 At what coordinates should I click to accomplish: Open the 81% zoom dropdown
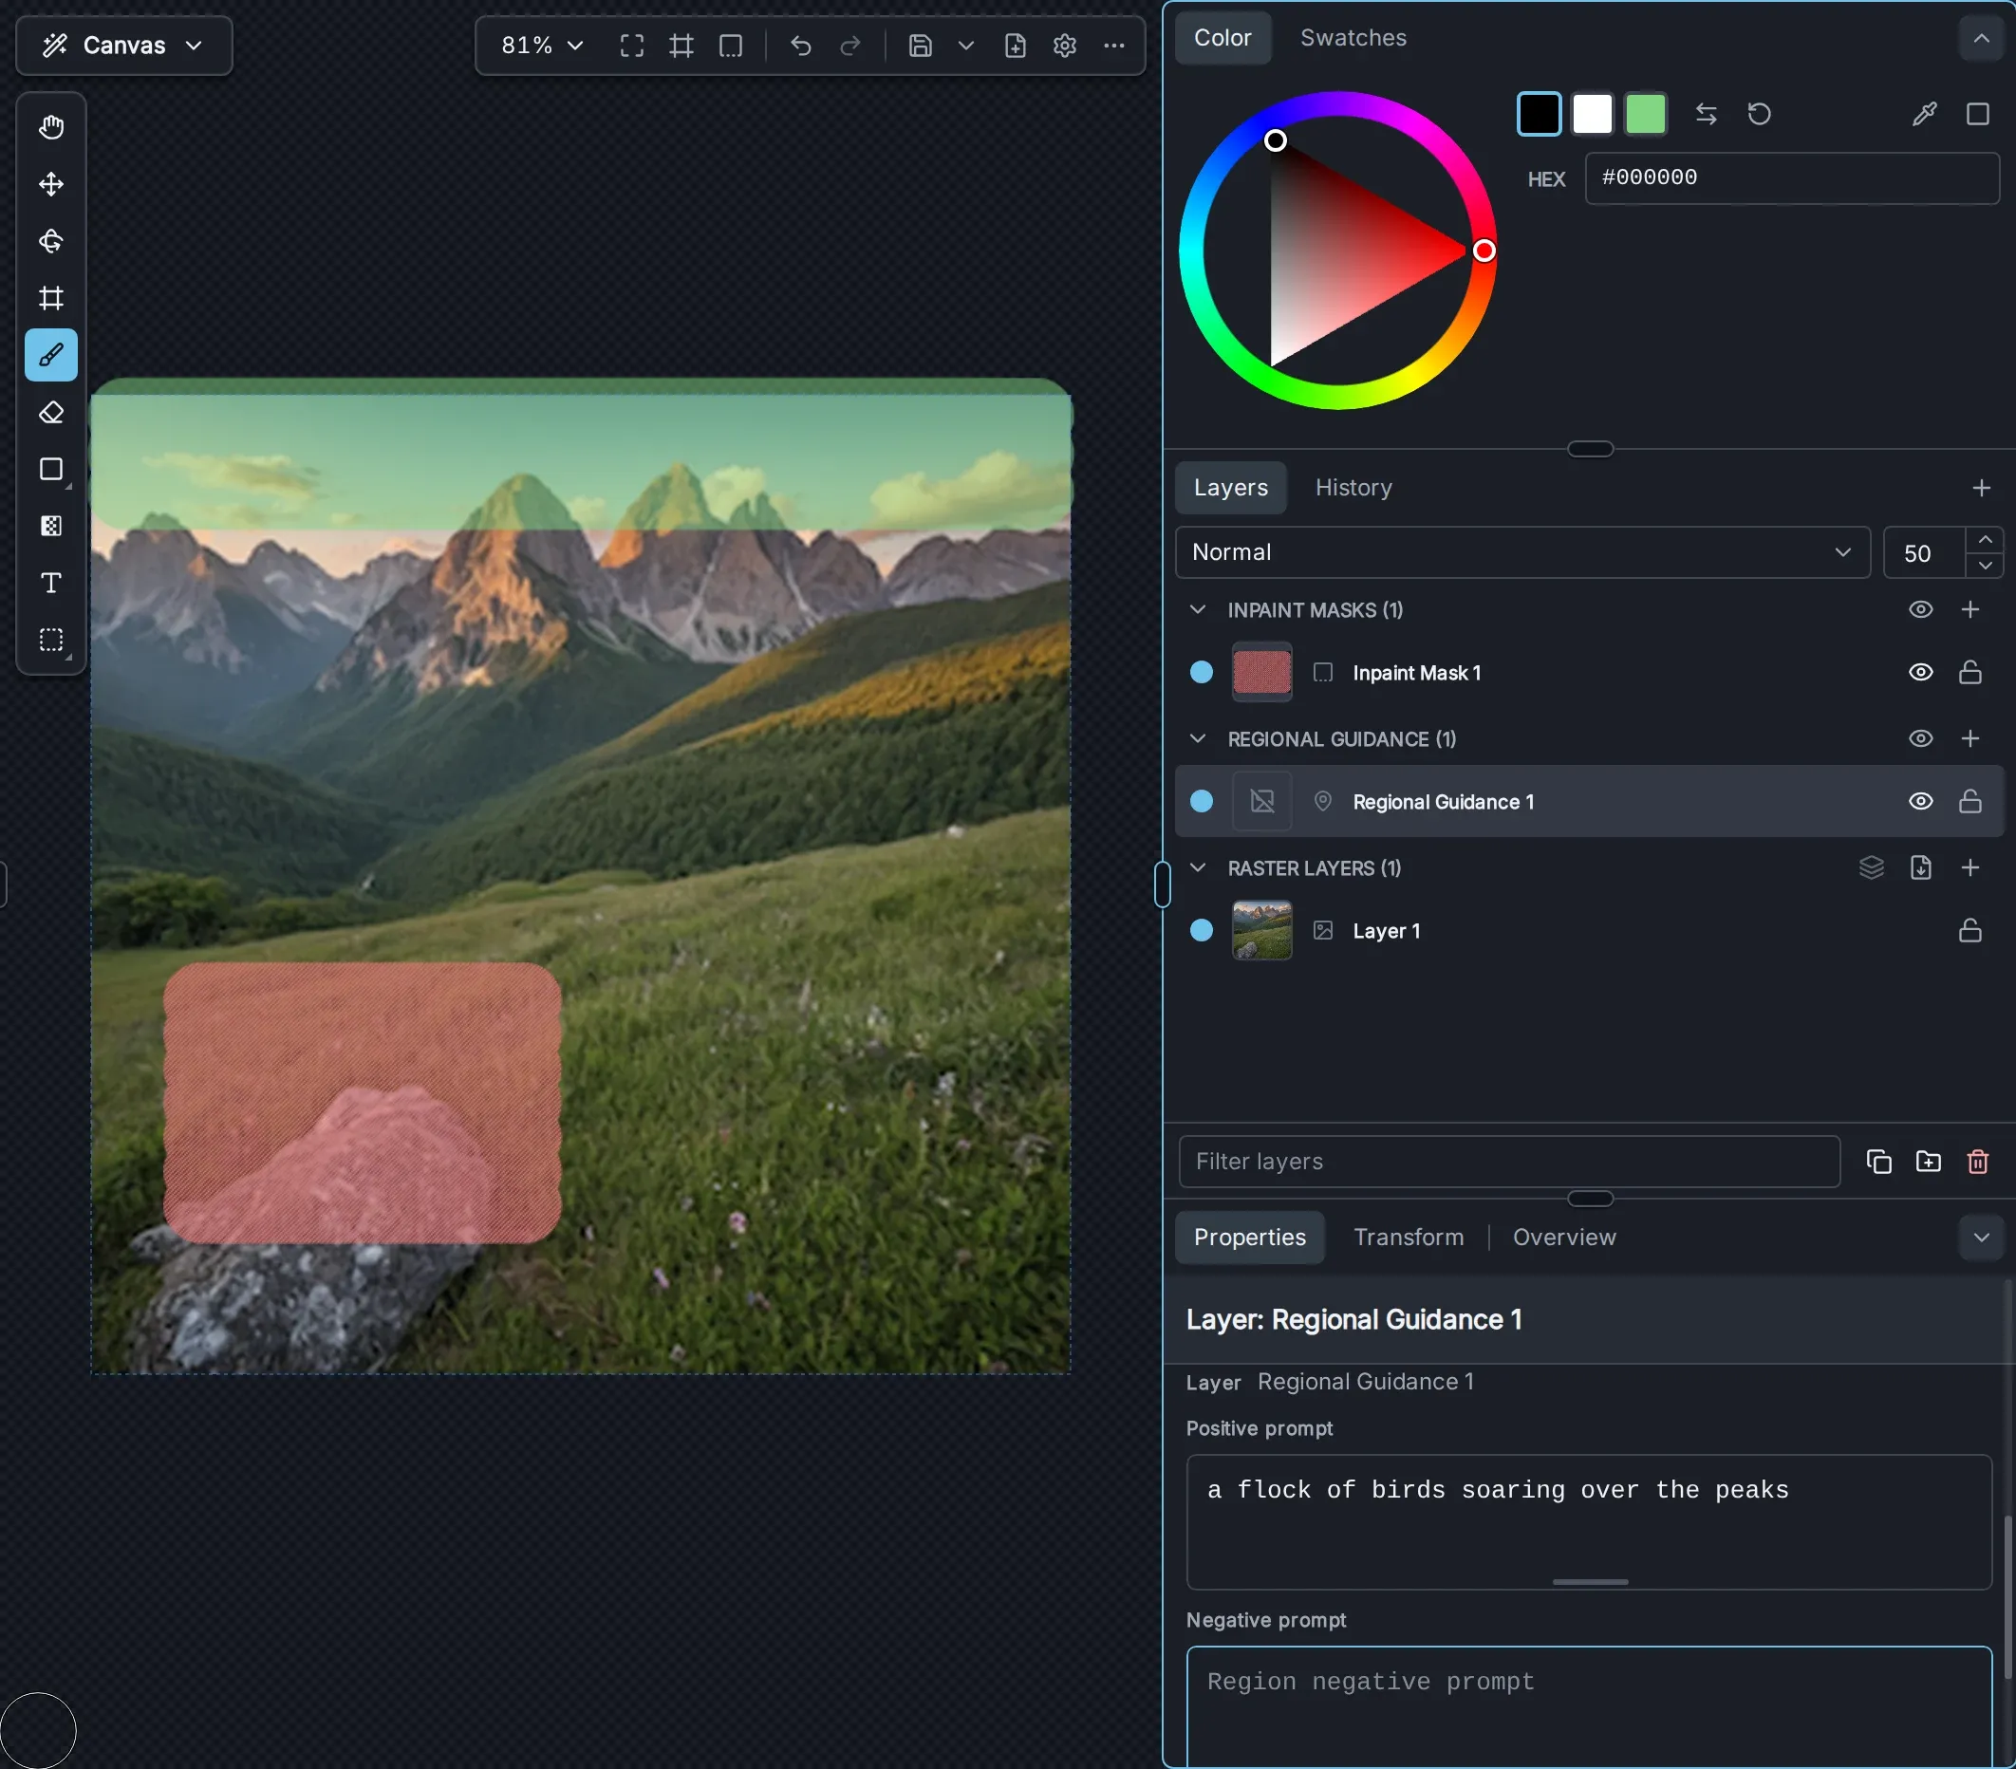pos(543,46)
